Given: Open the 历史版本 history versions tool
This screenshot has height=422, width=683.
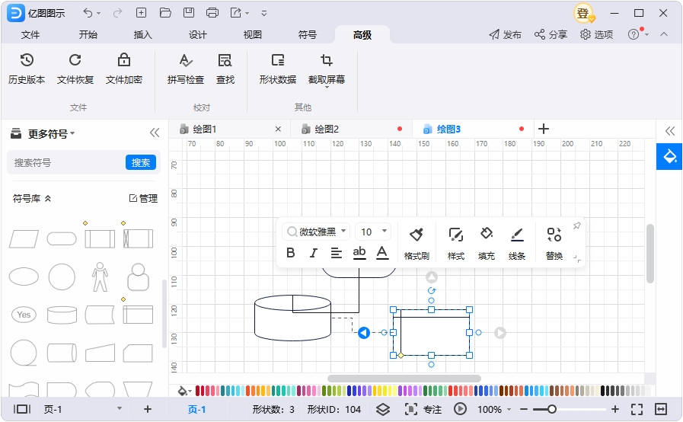Looking at the screenshot, I should click(27, 68).
